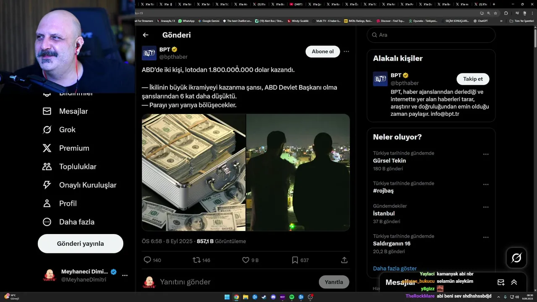Open account menu dots beside Meyhaneci Dimitri

tap(125, 276)
